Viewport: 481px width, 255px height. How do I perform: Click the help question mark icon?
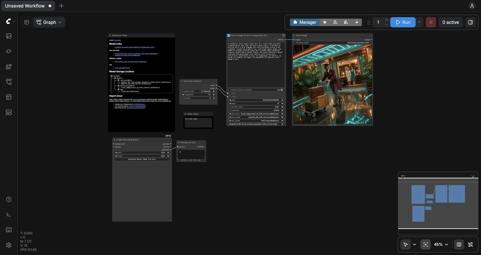pos(9,200)
